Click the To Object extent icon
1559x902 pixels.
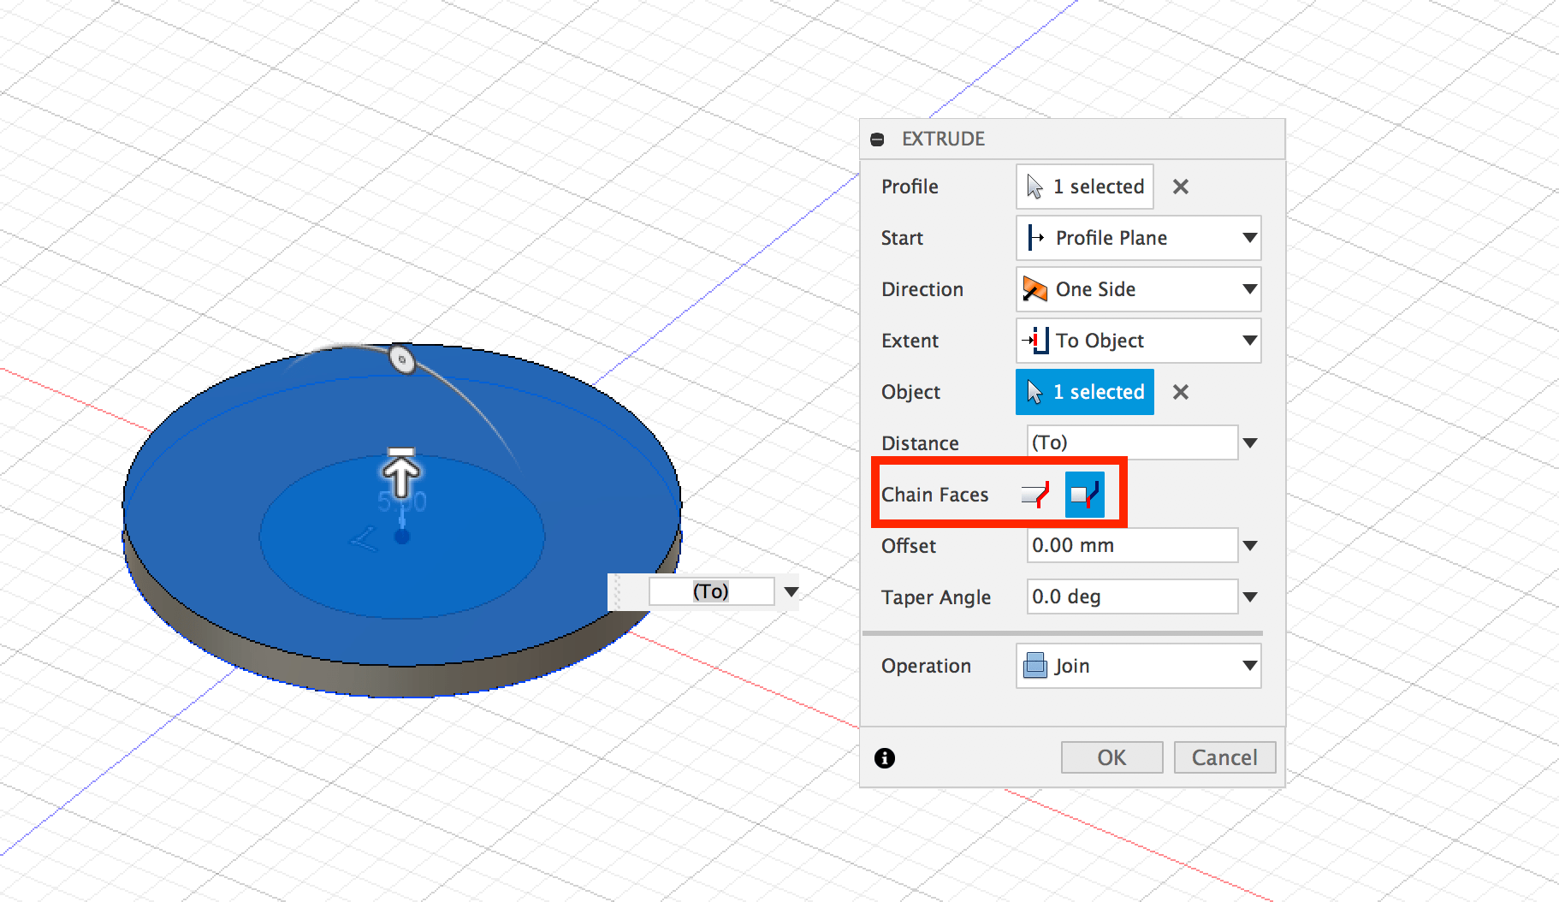click(1035, 341)
